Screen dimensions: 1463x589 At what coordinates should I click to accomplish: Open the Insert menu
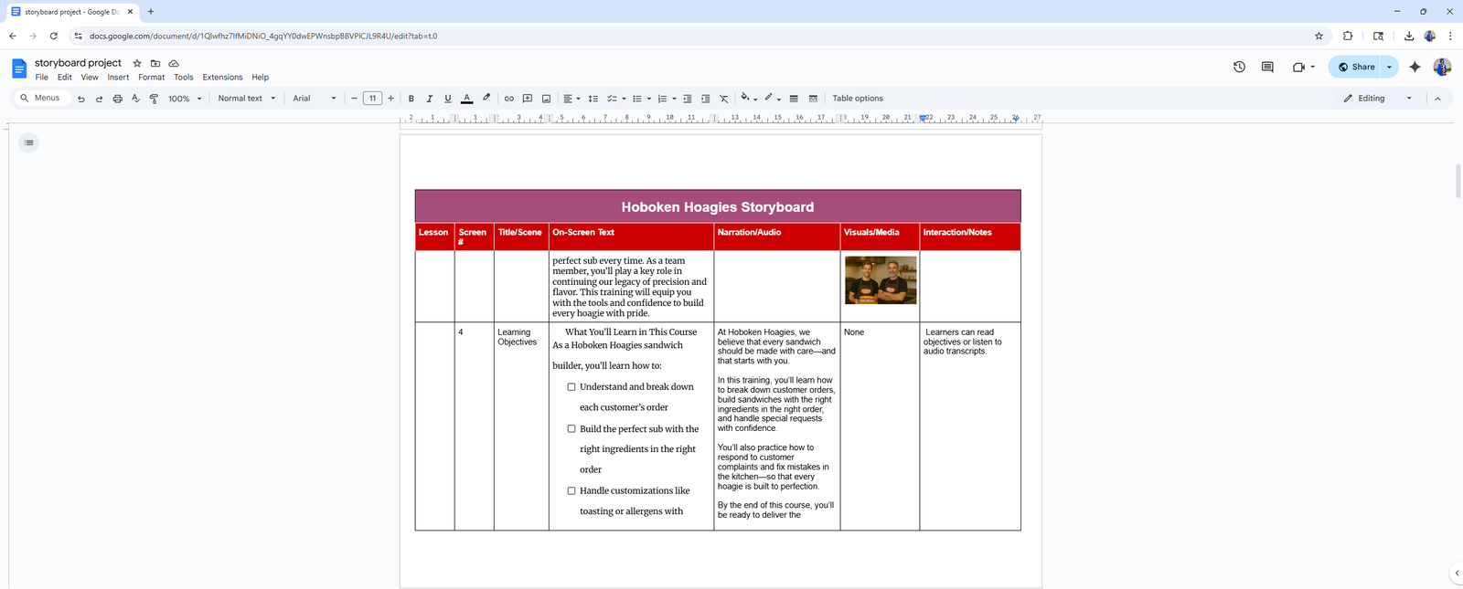pyautogui.click(x=118, y=78)
